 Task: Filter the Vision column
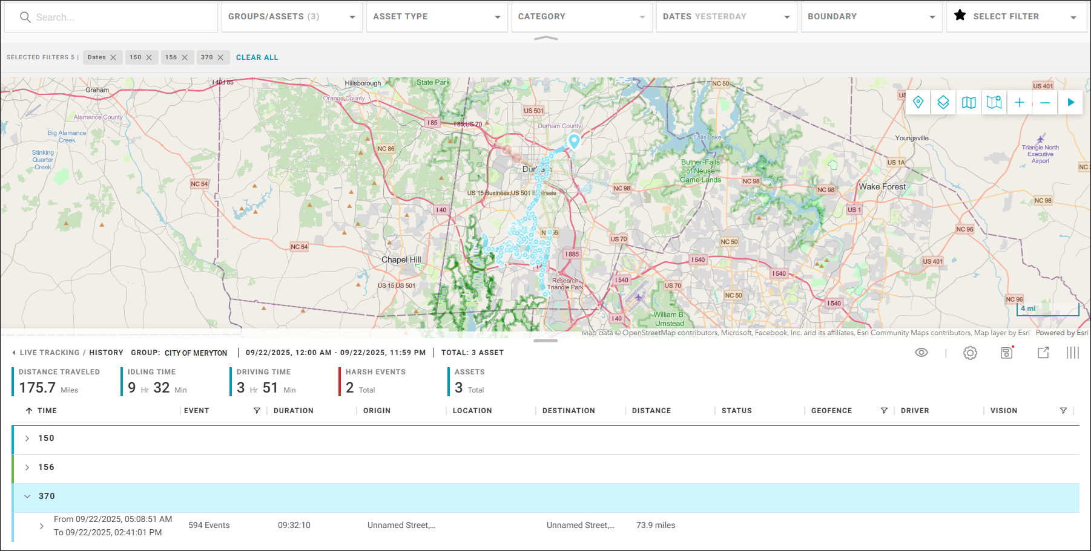click(1063, 411)
